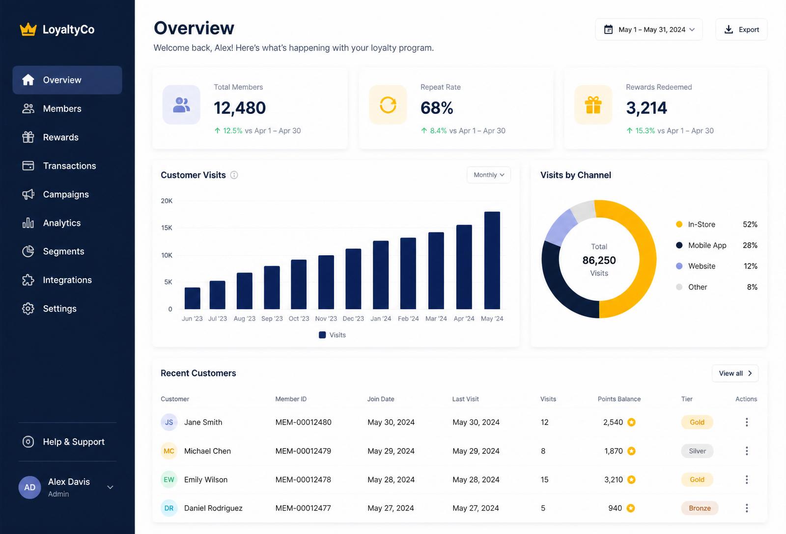The height and width of the screenshot is (534, 786).
Task: Open Help & Support link
Action: (67, 442)
